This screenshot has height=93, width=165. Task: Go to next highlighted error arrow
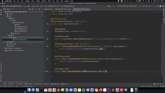click(x=161, y=12)
